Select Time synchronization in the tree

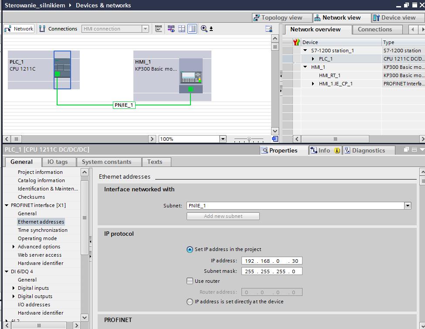[x=43, y=230]
